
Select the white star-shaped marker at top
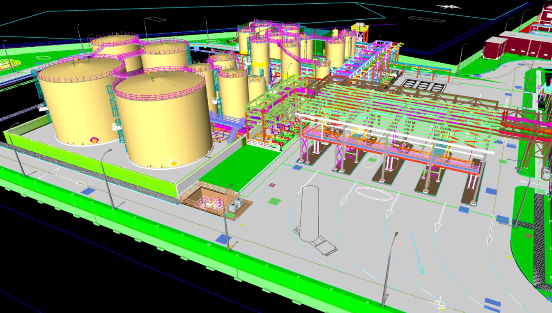[x=449, y=6]
